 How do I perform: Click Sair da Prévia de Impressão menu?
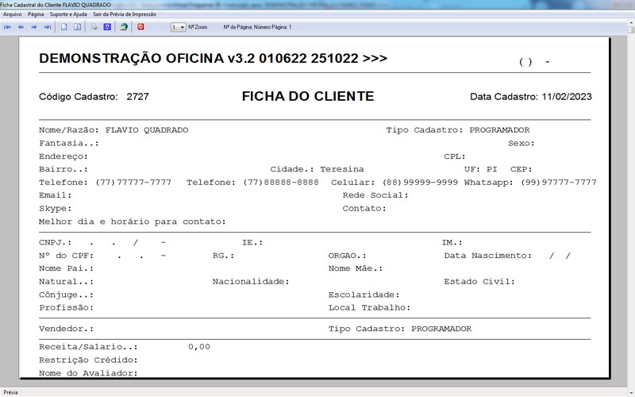(x=125, y=14)
